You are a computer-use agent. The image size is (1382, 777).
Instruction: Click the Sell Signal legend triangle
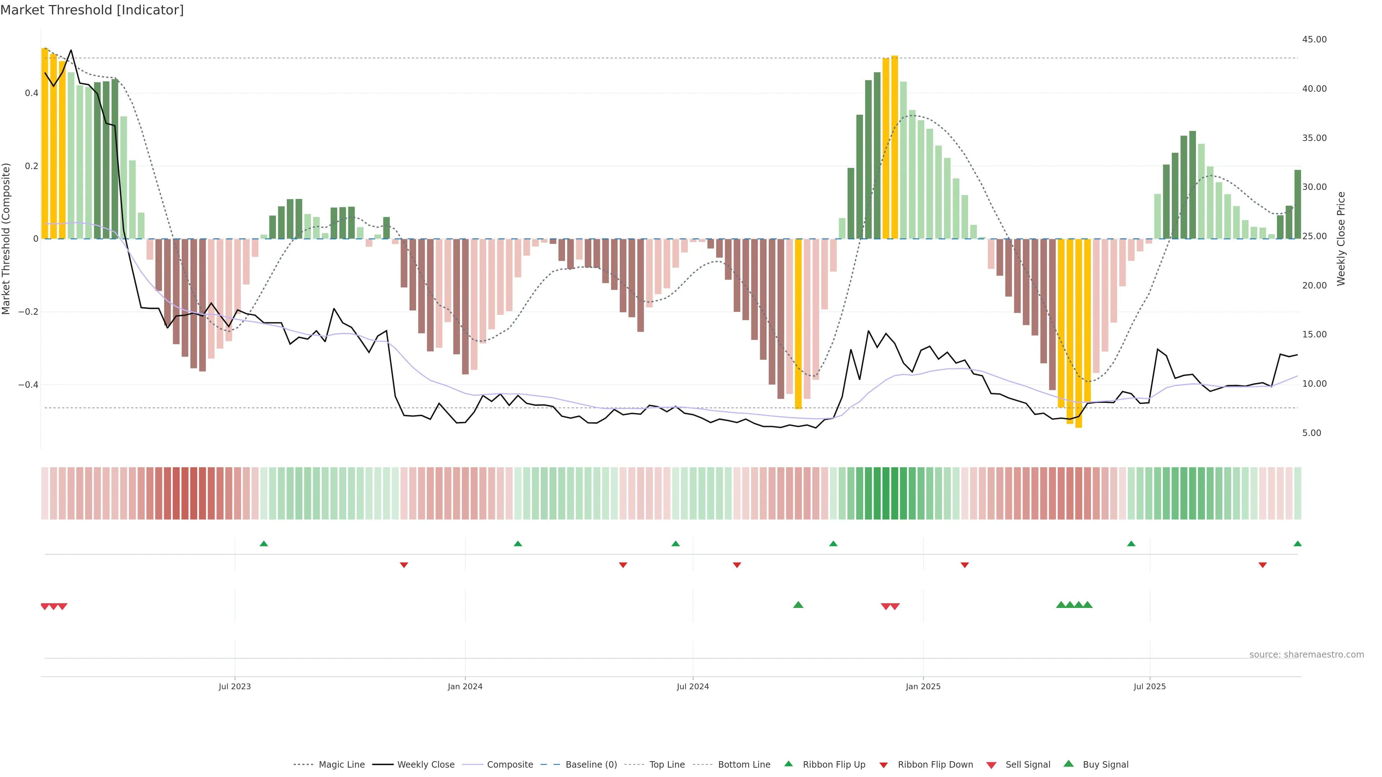pos(991,765)
